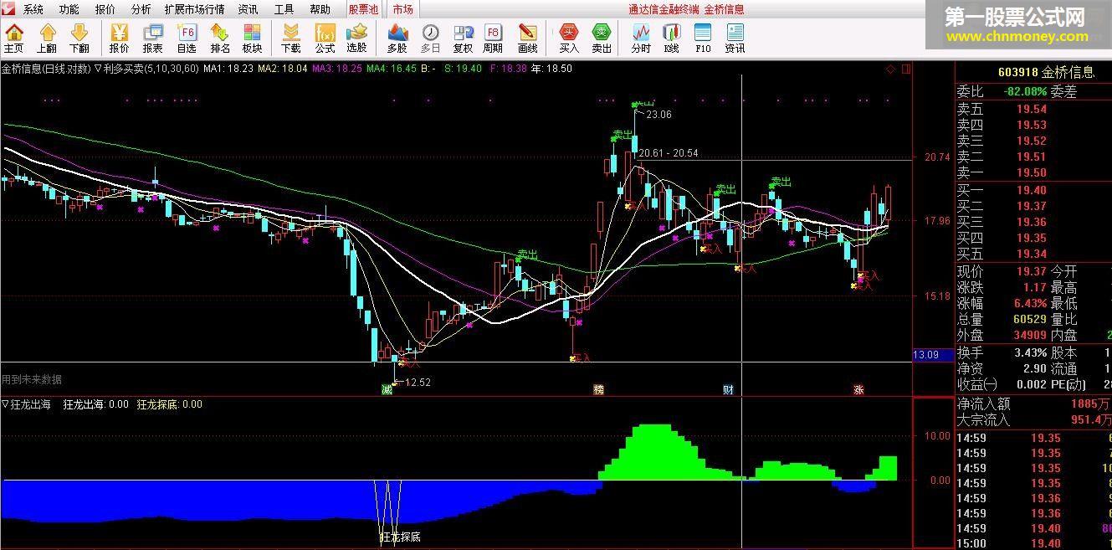1112x550 pixels.
Task: Open the 分析 menu
Action: 141,9
